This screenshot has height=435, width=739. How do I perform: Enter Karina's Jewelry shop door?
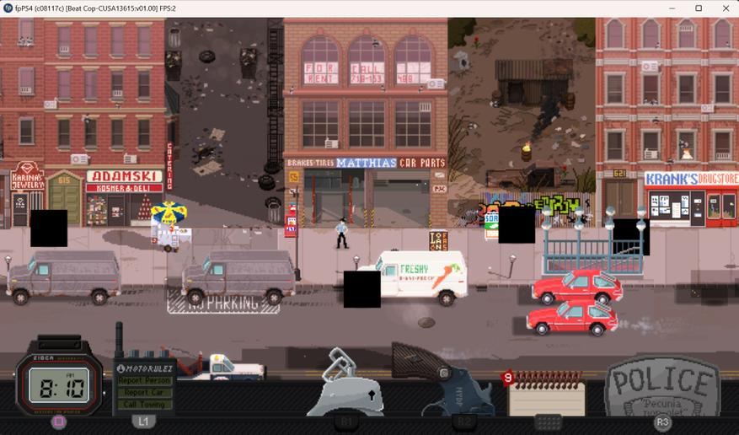click(19, 210)
